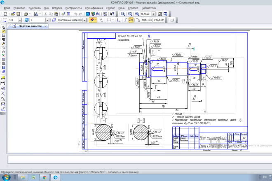The image size is (272, 181).
Task: Open the Вставка menu
Action: (x=57, y=8)
